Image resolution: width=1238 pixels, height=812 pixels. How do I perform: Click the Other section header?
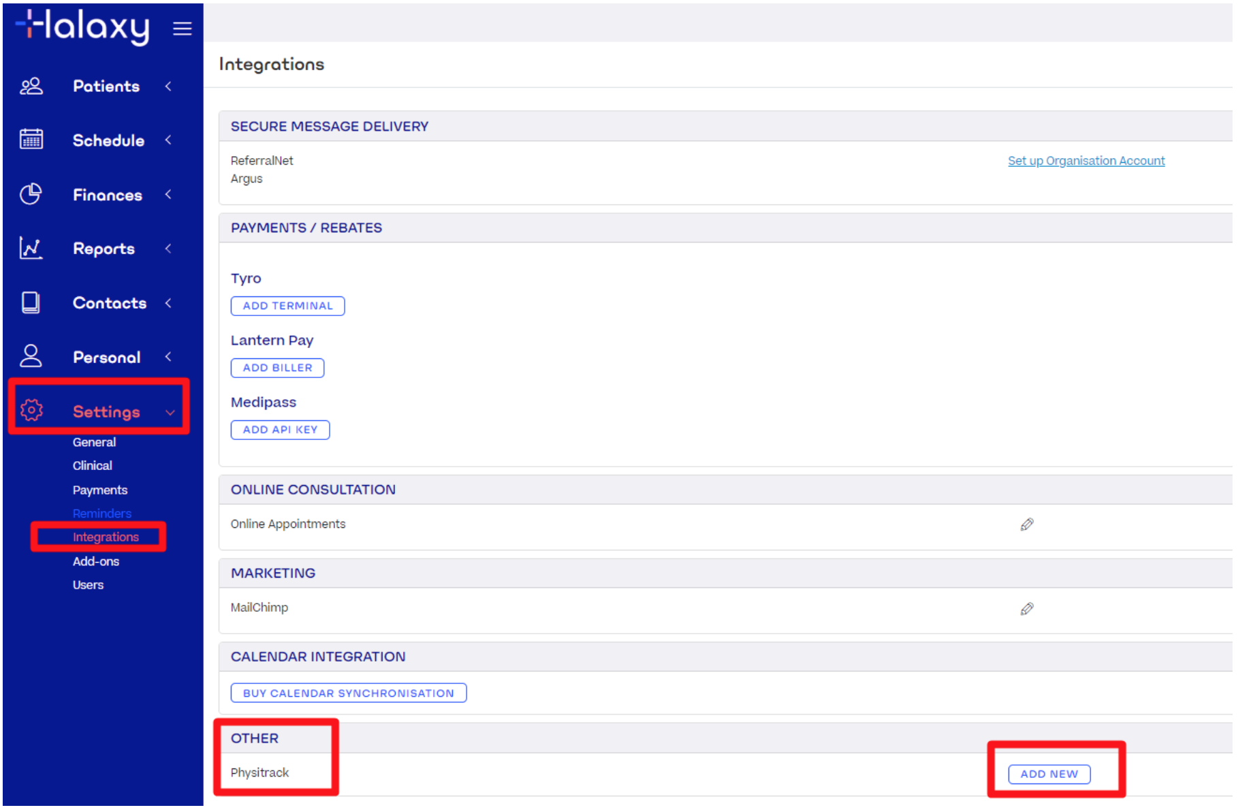tap(254, 738)
